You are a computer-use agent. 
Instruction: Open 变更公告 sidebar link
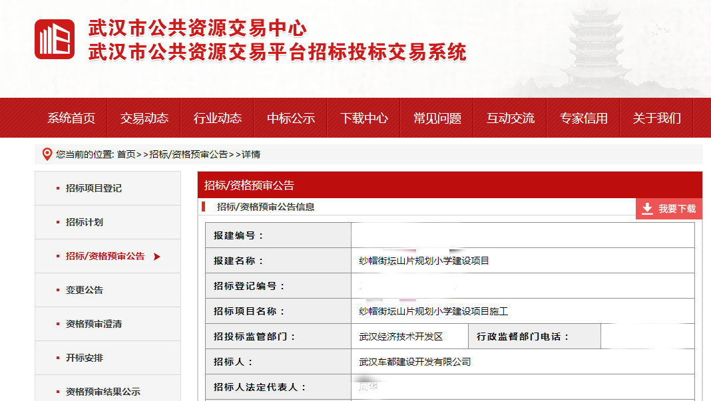tap(85, 290)
